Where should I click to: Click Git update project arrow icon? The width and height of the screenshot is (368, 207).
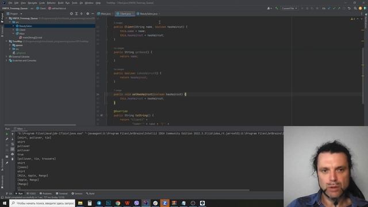(329, 8)
